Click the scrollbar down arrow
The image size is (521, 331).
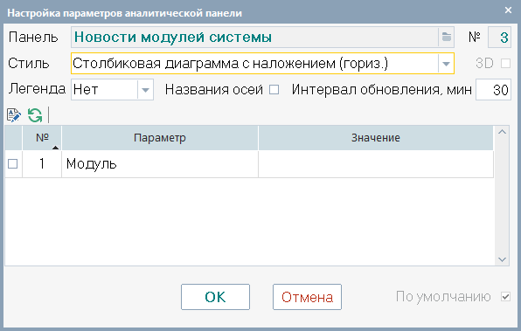tap(502, 259)
